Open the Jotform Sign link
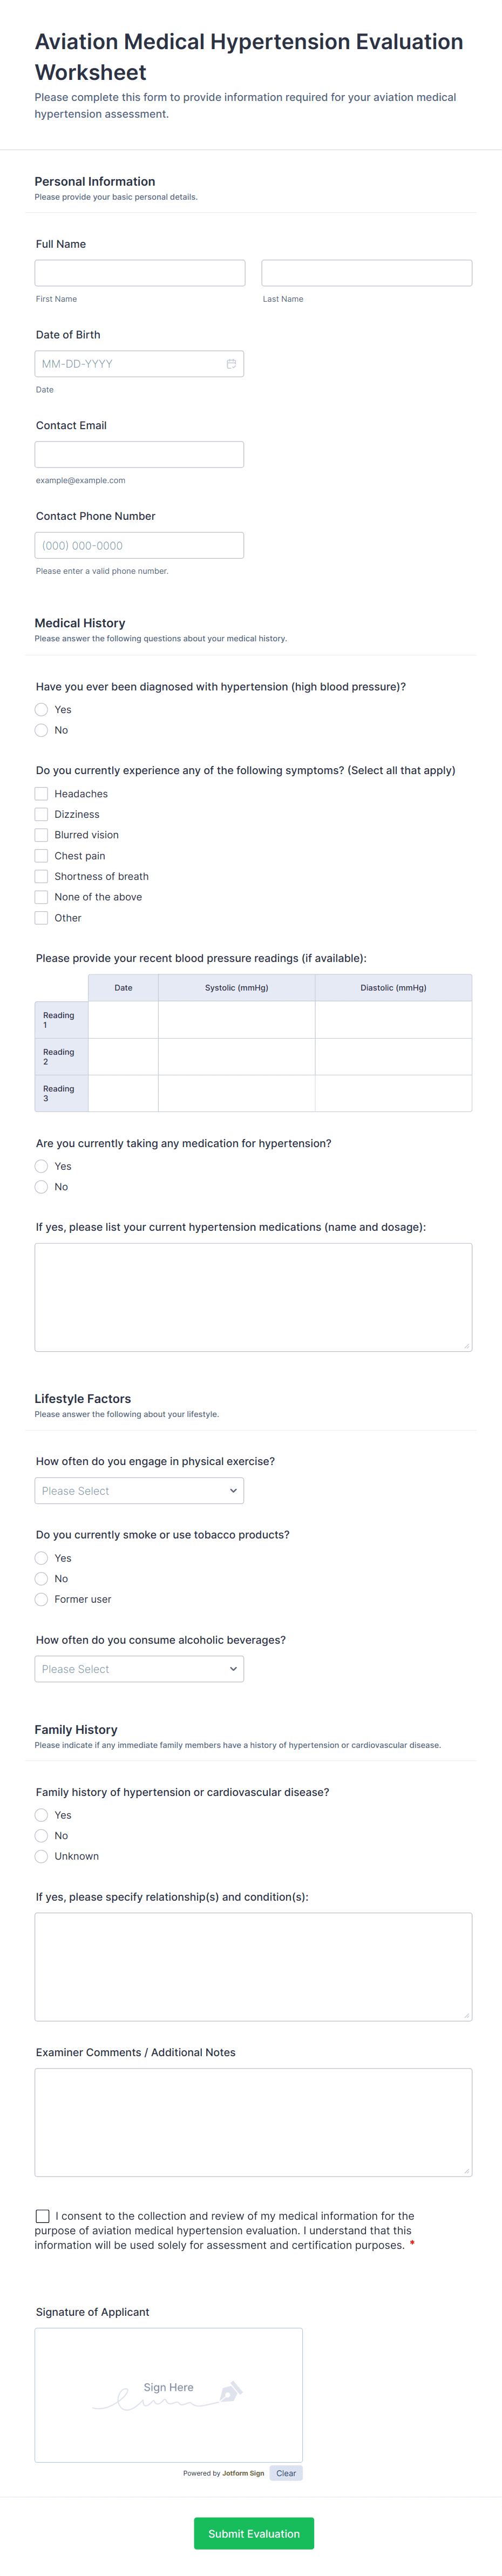Viewport: 502px width, 2576px height. [x=243, y=2473]
